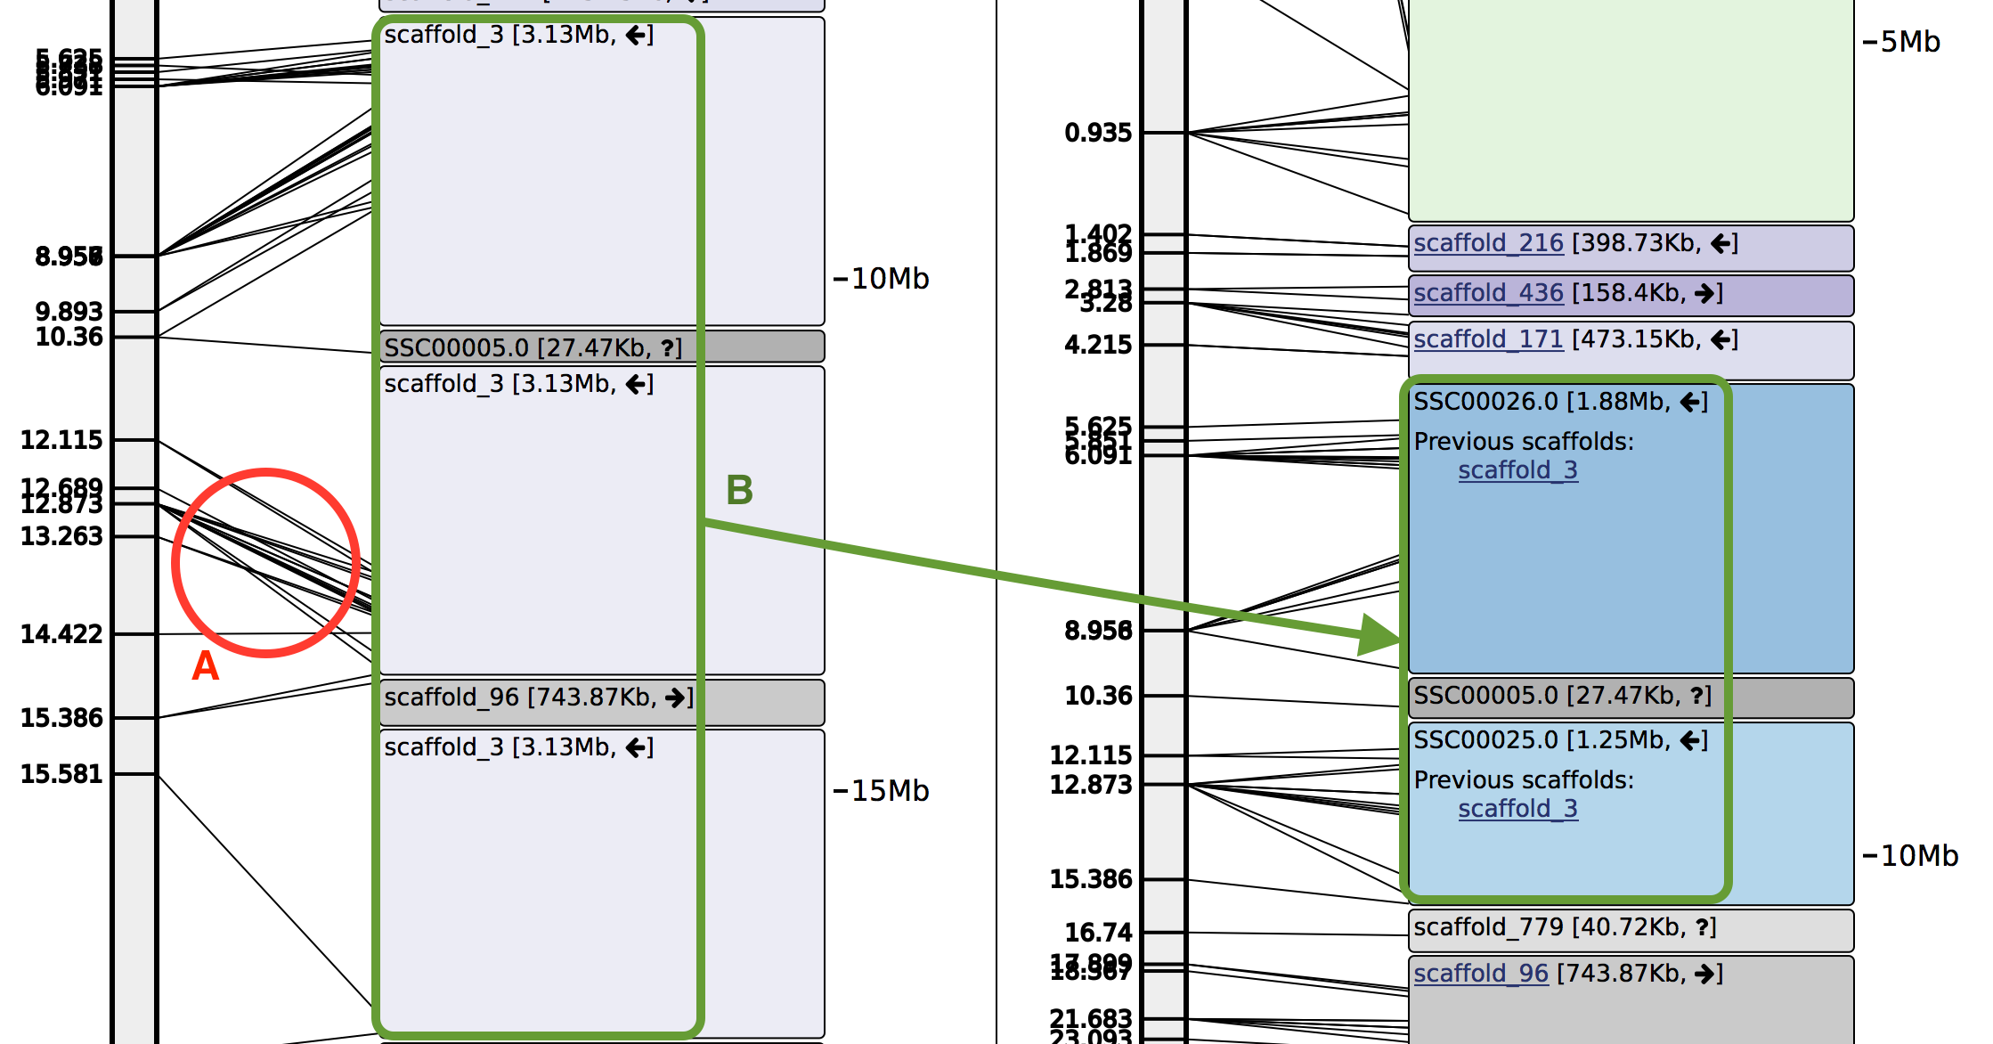Click the −15Mb scale label
The height and width of the screenshot is (1044, 1993).
pos(882,791)
